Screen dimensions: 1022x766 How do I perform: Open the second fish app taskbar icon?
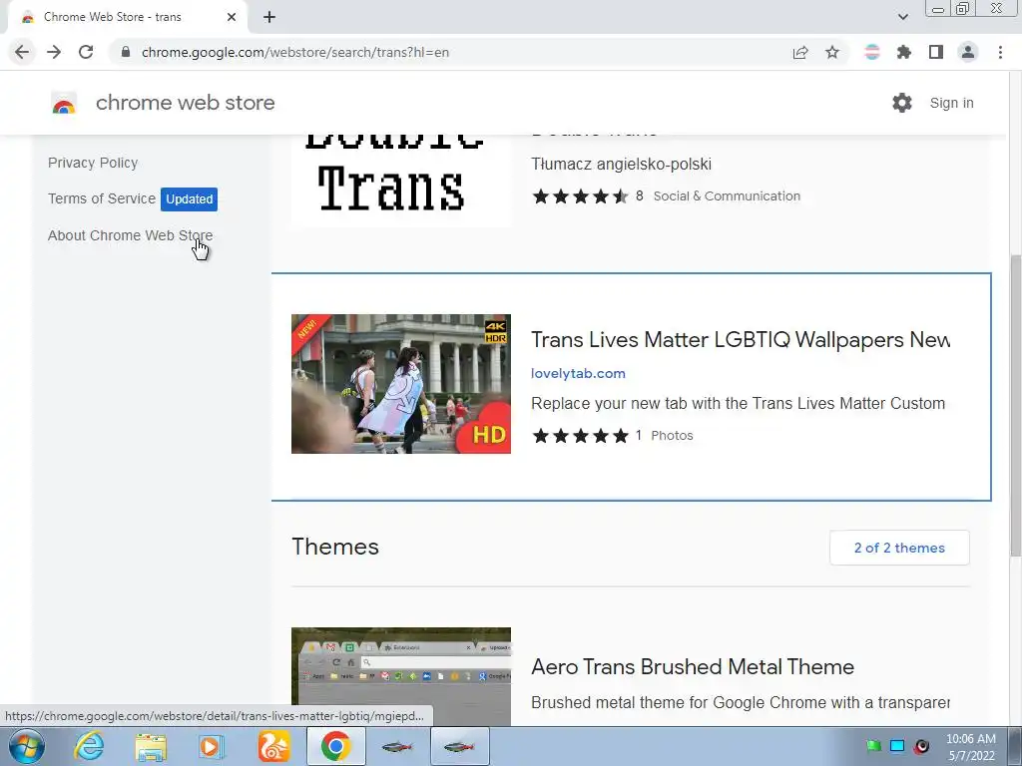point(459,746)
